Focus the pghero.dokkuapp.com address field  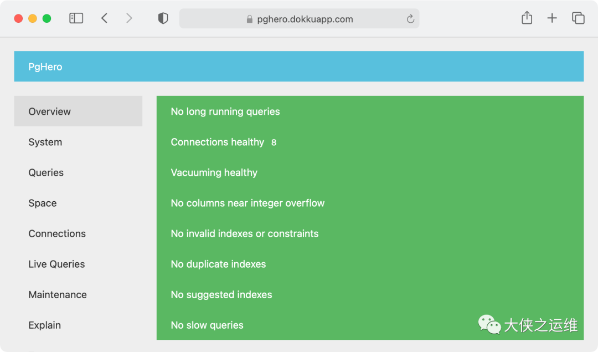(300, 19)
